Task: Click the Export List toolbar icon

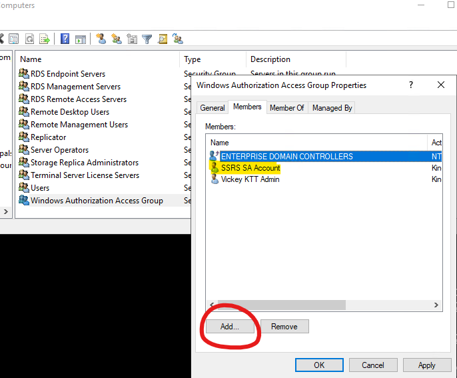Action: point(45,39)
